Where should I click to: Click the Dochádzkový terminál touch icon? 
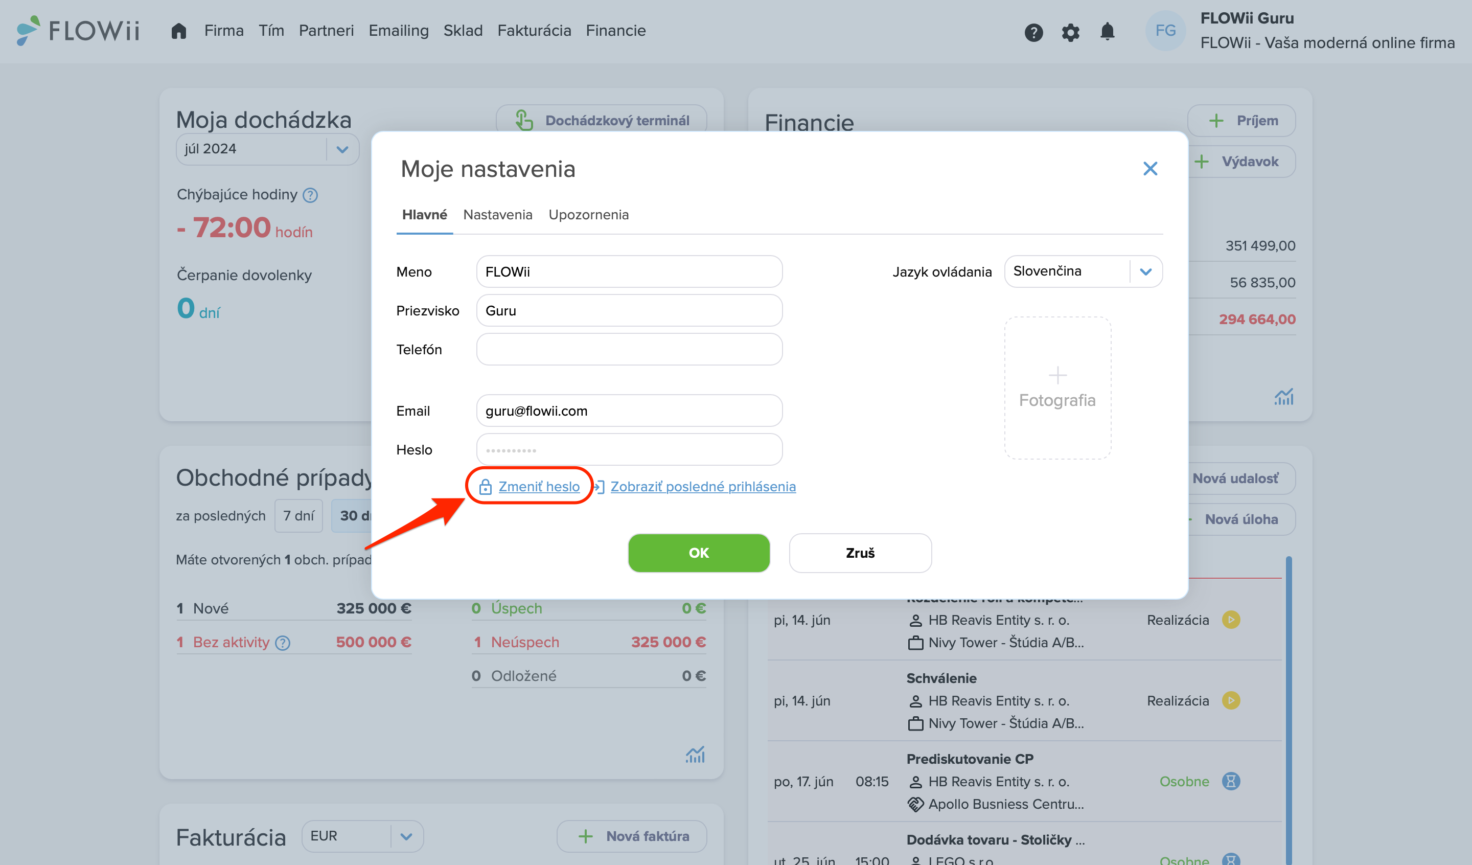point(524,121)
